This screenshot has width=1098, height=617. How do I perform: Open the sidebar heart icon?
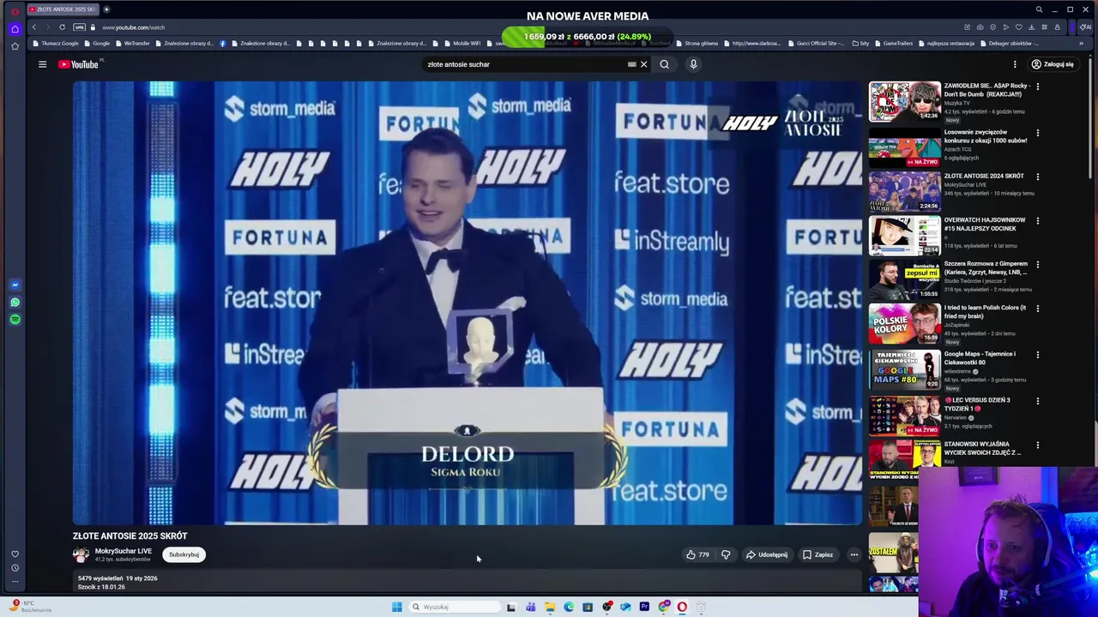click(15, 554)
